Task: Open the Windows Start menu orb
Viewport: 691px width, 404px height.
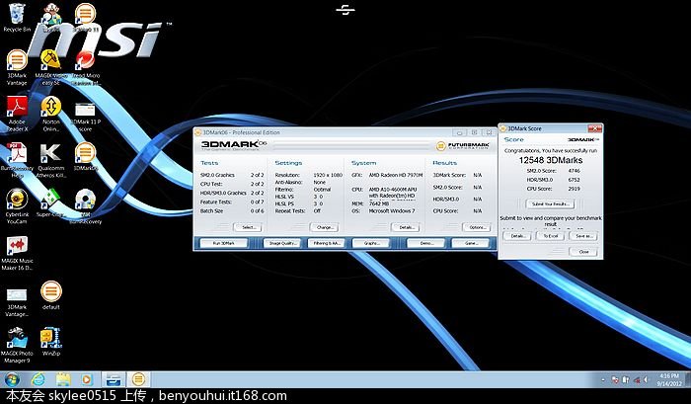Action: tap(12, 379)
